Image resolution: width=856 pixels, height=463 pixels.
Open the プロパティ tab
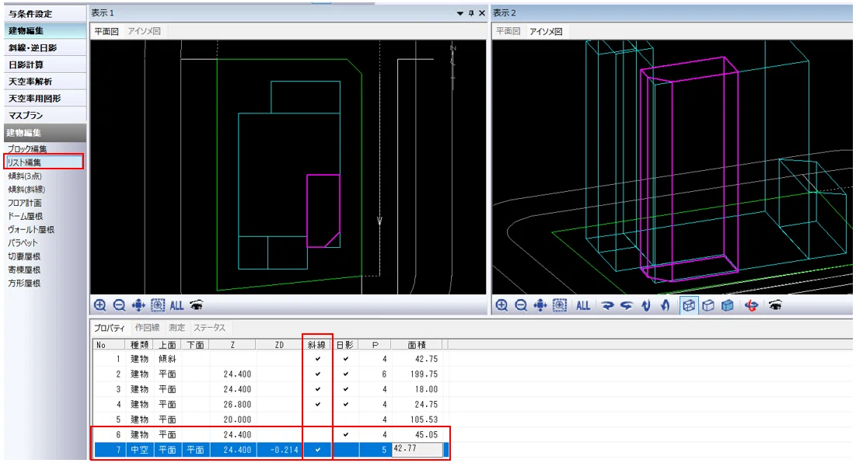click(109, 328)
